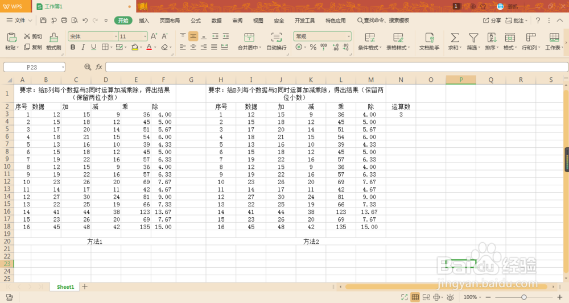
Task: Click the Sort A-Z icon
Action: (492, 38)
